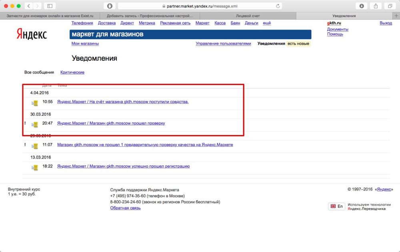This screenshot has width=400, height=252.
Task: Click the date 4.04.2016
Action: click(x=39, y=93)
